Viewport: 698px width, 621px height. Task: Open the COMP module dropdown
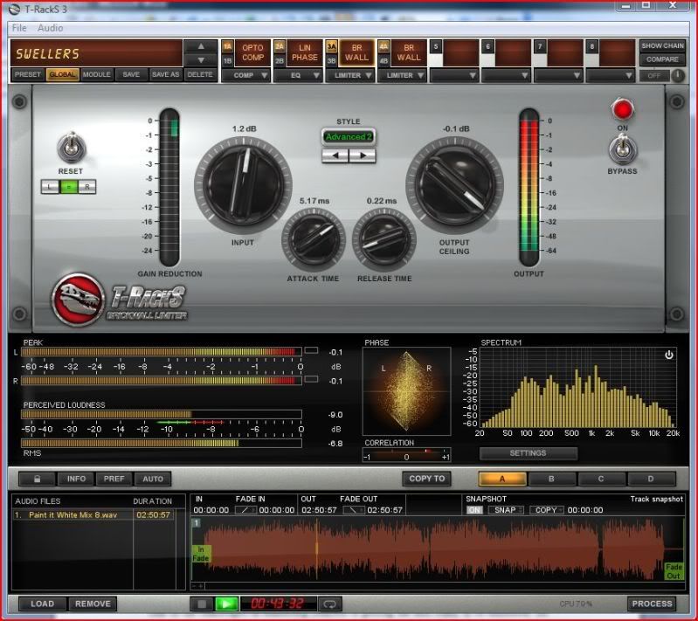(246, 75)
